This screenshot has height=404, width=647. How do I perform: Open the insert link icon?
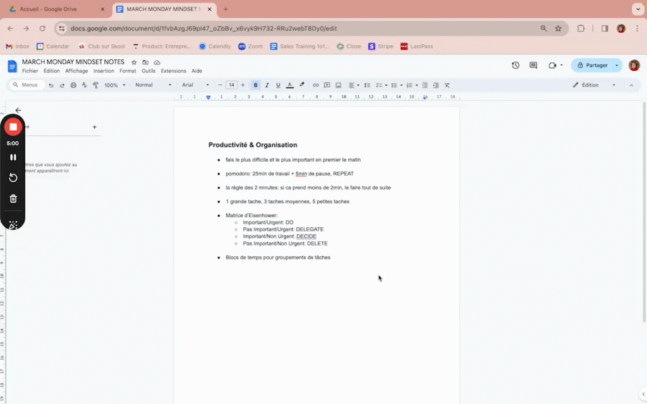(x=315, y=85)
